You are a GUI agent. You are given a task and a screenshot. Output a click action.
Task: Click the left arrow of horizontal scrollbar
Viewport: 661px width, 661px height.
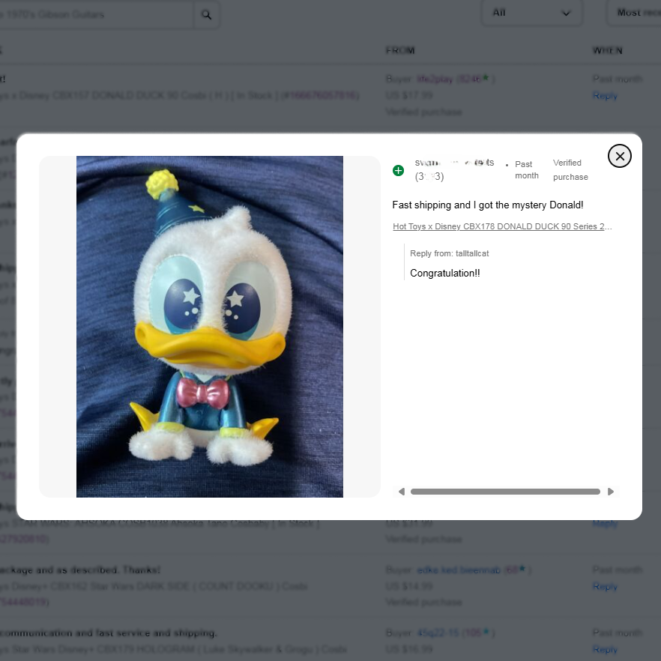pos(402,492)
